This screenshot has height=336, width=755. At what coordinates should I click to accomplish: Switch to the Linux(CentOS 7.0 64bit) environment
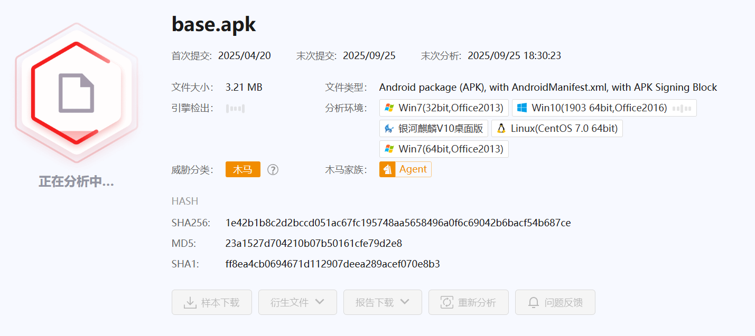(x=557, y=128)
